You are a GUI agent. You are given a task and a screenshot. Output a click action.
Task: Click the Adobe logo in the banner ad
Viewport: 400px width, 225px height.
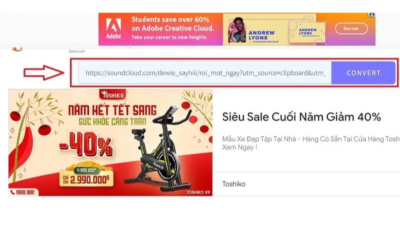click(113, 29)
